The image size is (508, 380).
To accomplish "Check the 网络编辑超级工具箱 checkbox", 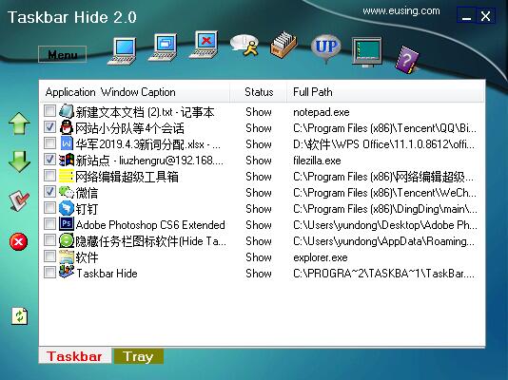I will coord(49,176).
